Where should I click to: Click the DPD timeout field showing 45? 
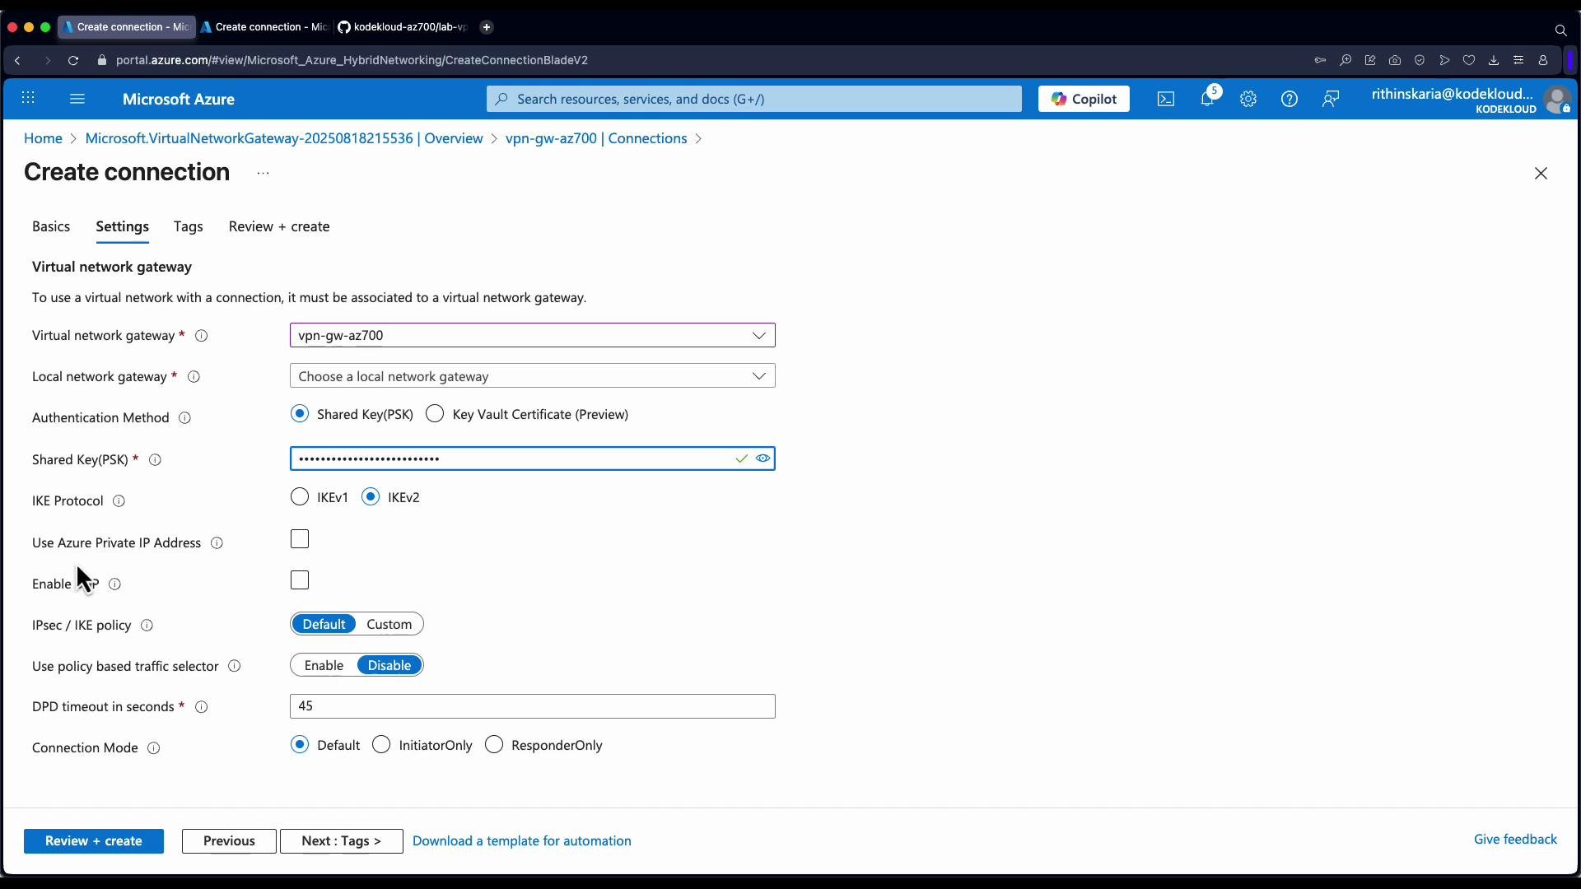(533, 706)
